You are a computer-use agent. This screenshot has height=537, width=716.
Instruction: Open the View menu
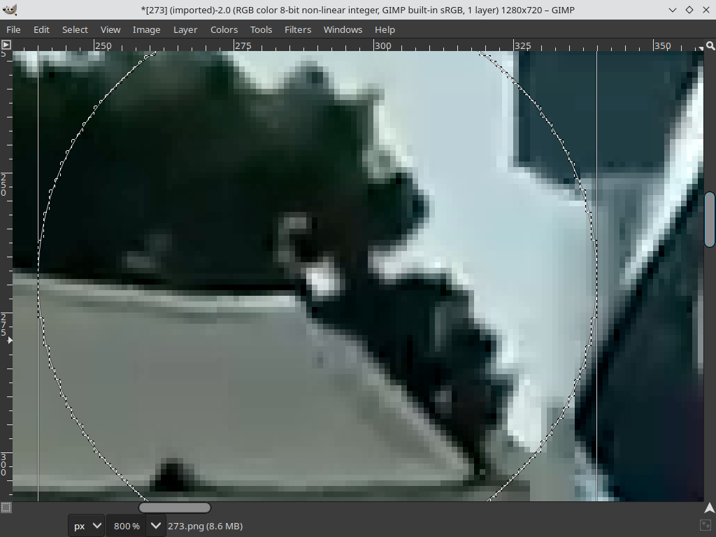110,29
